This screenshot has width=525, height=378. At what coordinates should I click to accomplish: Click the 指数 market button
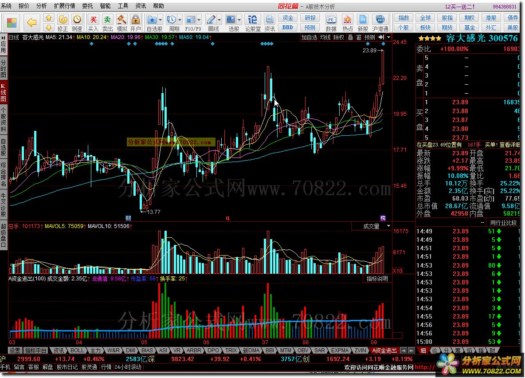404,18
